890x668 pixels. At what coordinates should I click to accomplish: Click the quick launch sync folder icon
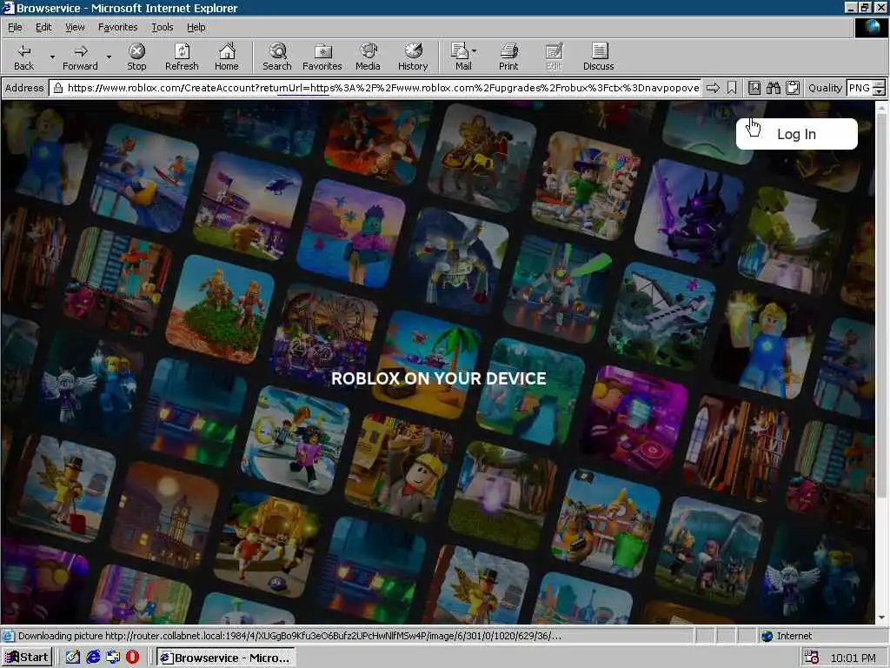coord(113,658)
